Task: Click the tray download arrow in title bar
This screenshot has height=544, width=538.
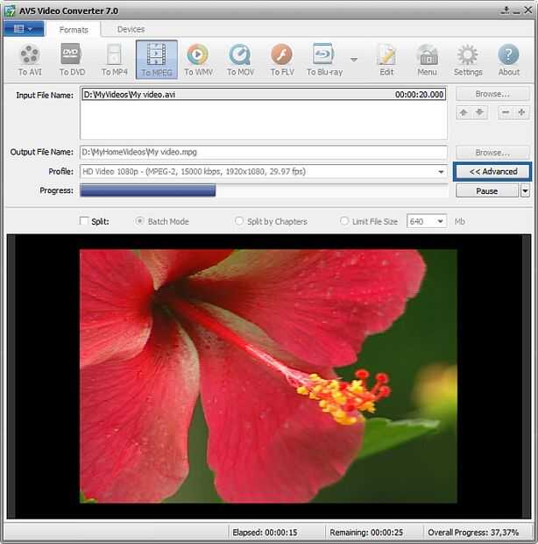Action: 505,11
